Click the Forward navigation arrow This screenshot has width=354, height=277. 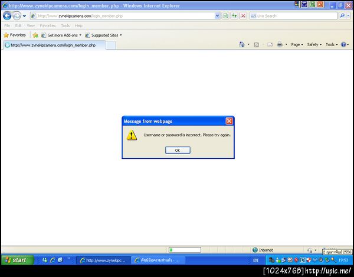click(17, 16)
